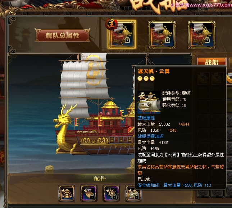
Task: Click the golden item in the top inventory slot
Action: tap(229, 78)
